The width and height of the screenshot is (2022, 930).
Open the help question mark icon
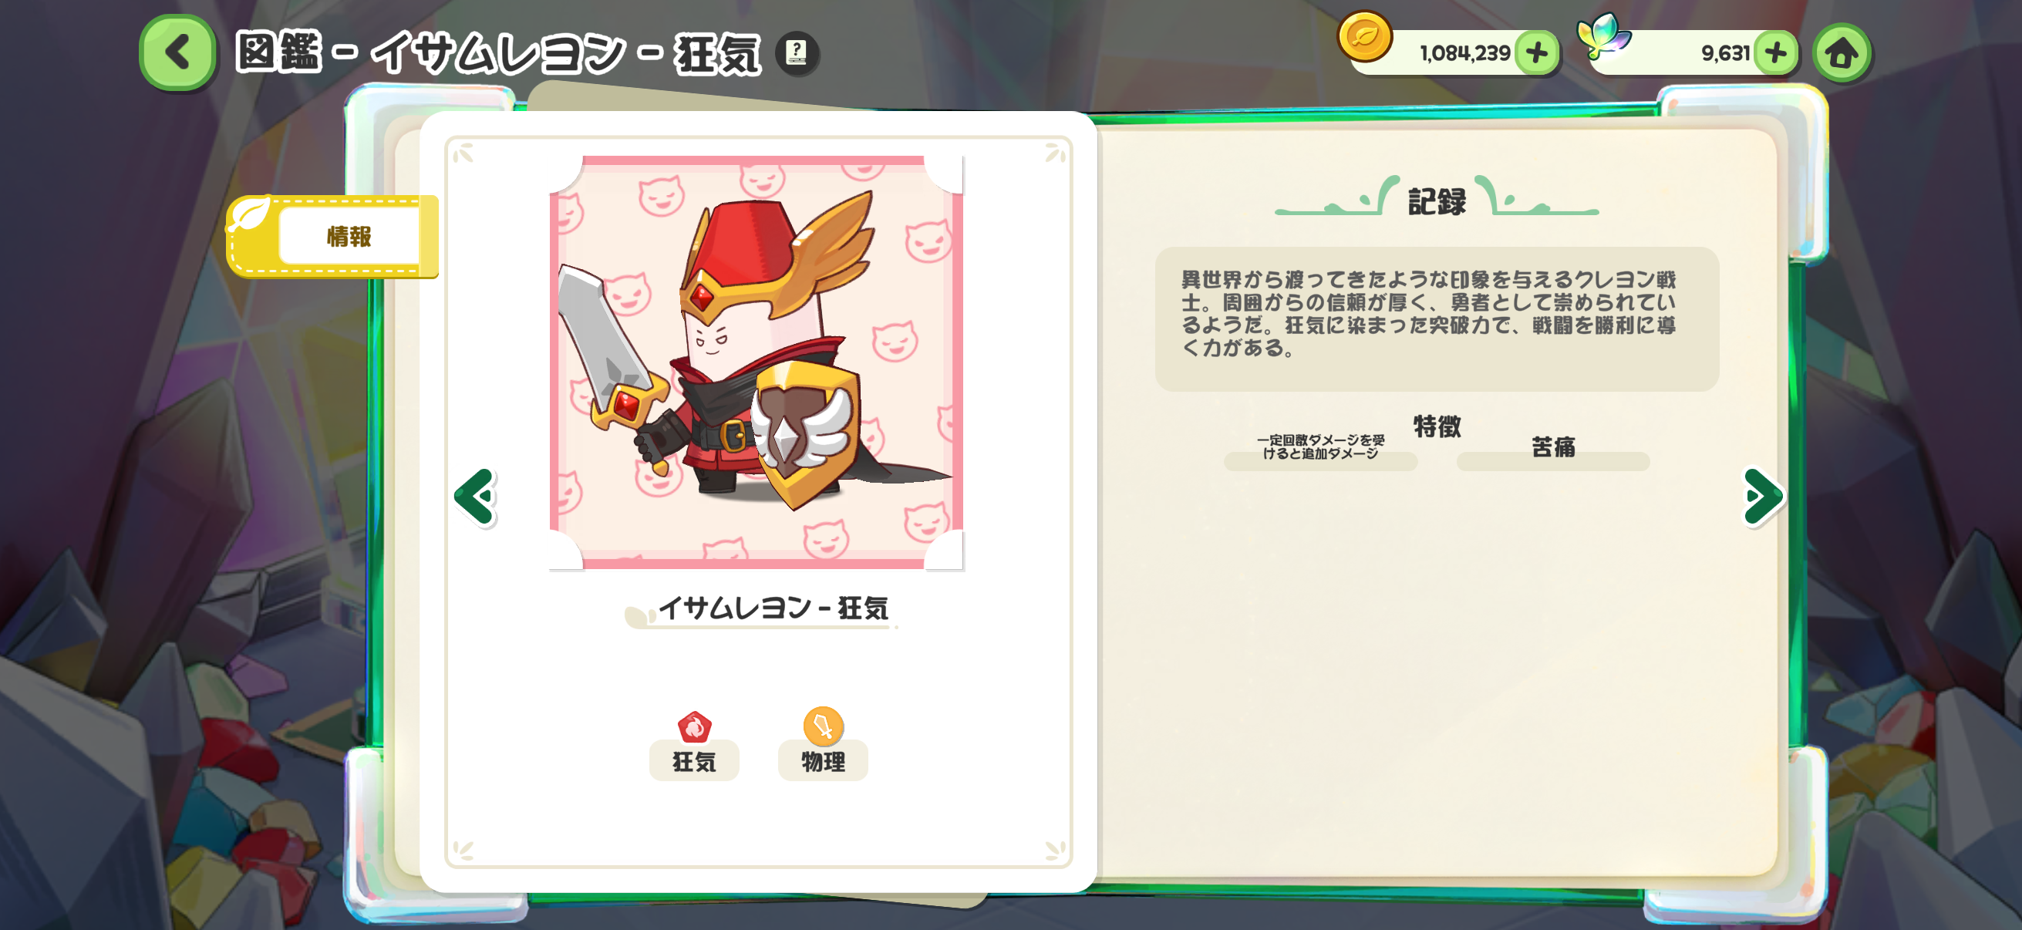796,53
